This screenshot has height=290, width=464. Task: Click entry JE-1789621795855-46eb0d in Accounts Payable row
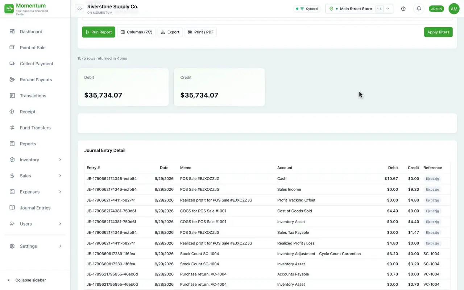(x=112, y=274)
